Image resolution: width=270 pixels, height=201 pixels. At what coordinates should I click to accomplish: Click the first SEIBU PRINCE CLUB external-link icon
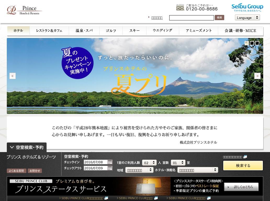click(106, 198)
